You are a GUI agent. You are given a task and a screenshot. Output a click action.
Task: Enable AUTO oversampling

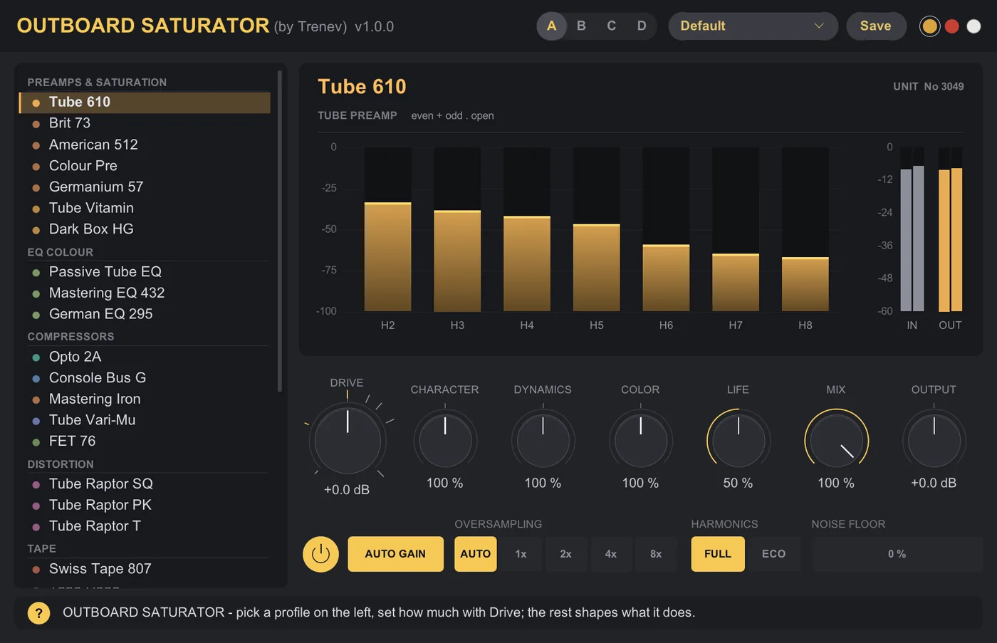click(476, 554)
